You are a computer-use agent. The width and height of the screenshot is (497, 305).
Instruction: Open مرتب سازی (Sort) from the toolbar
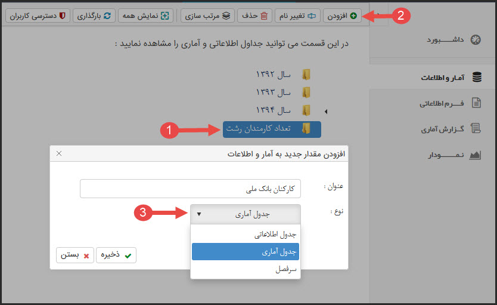tap(209, 16)
